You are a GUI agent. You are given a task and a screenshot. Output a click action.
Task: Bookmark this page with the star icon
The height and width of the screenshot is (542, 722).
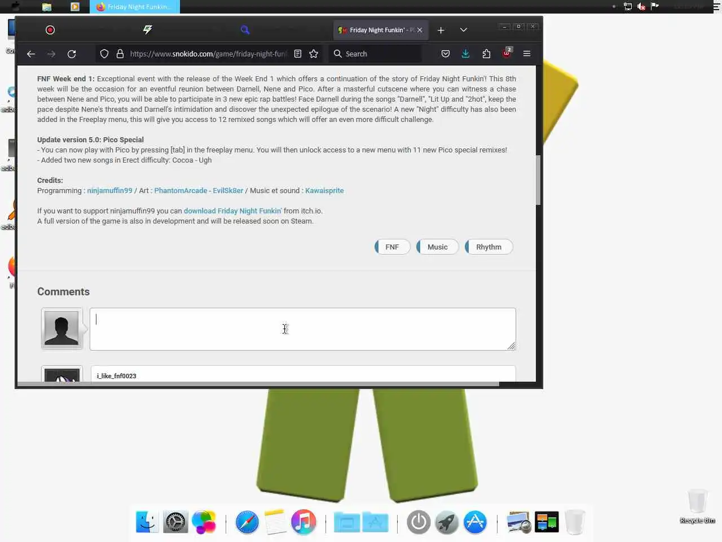pos(314,54)
